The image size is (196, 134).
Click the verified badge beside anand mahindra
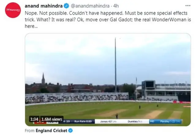(x=66, y=6)
